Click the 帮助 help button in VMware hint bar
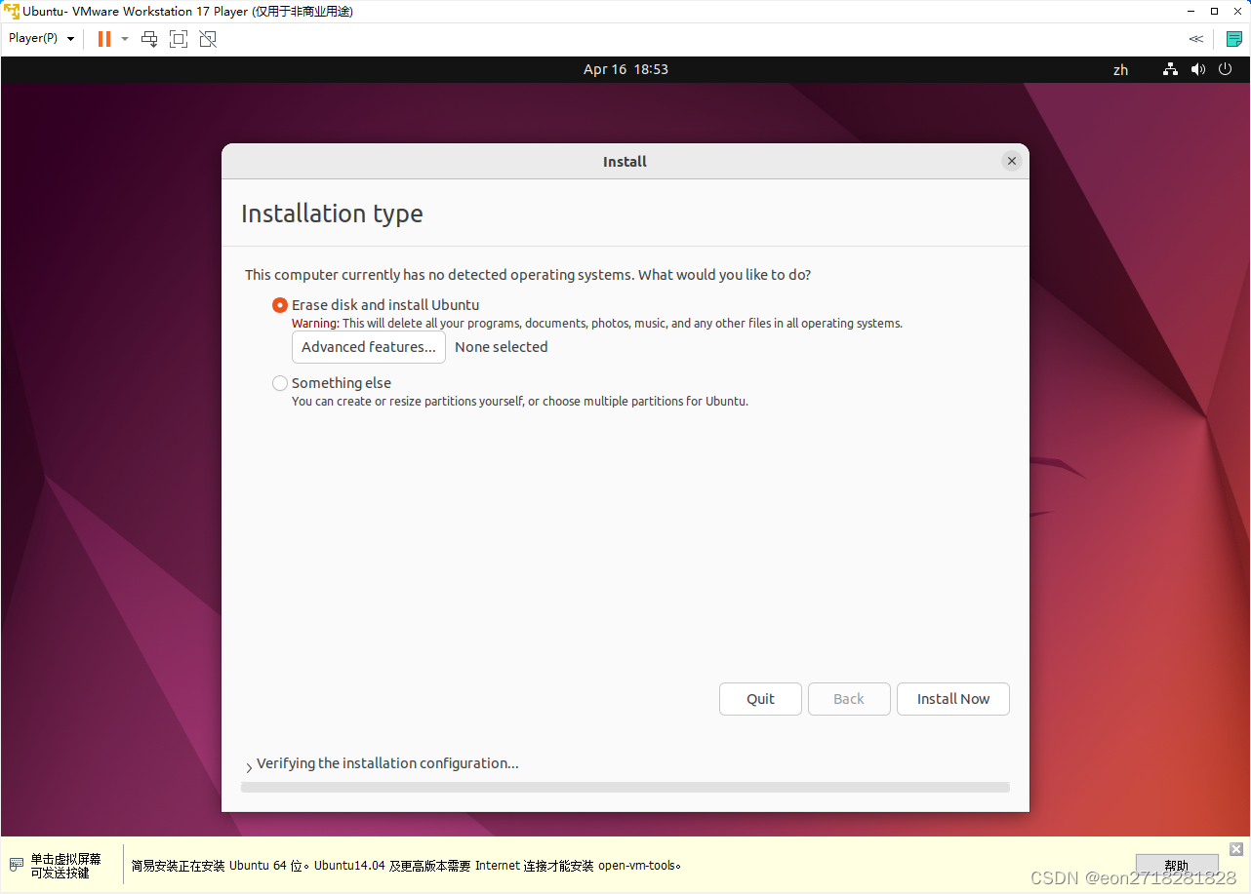Screen dimensions: 1251x894 (1177, 865)
